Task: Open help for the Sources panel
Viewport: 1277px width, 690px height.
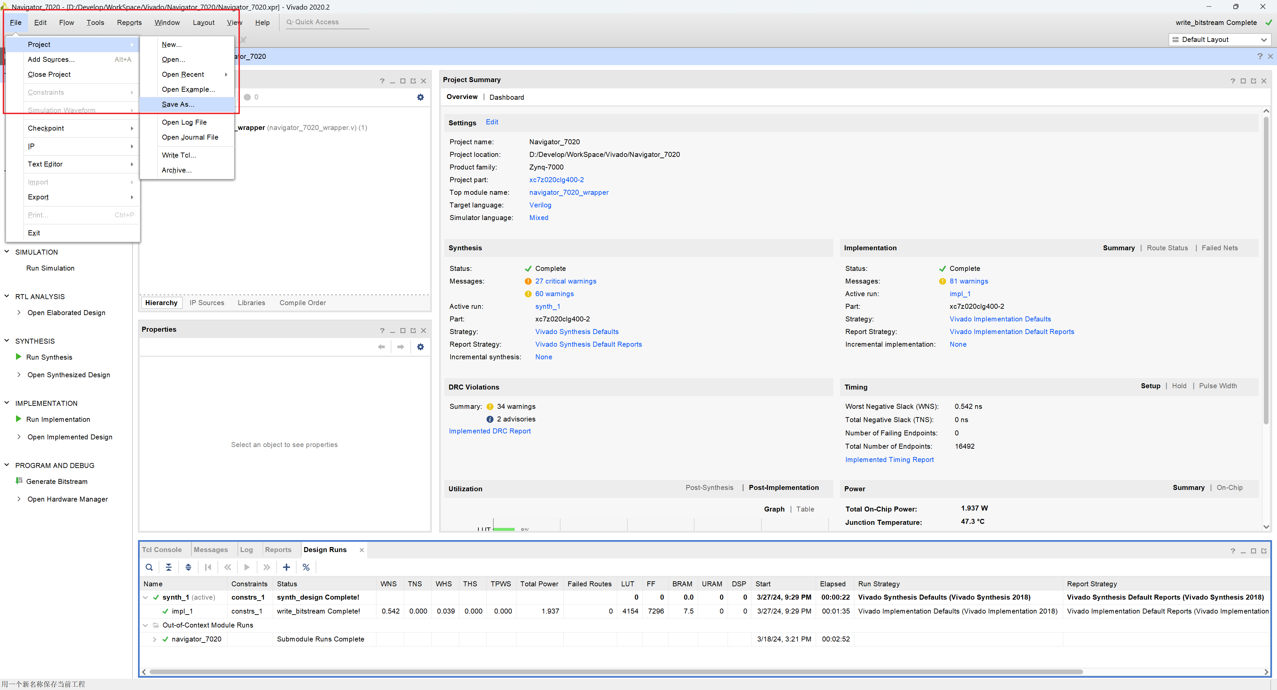Action: [x=382, y=81]
